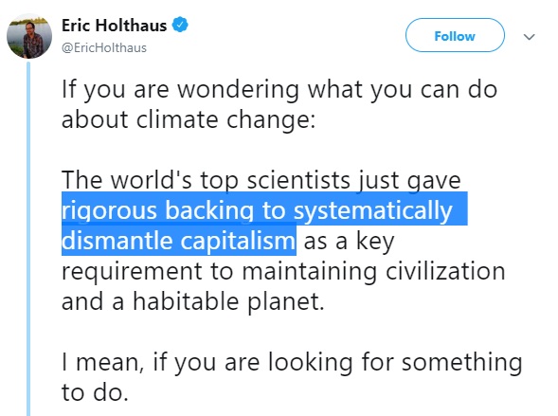Open the @EricHolthaus handle link
Image resolution: width=558 pixels, height=416 pixels.
click(x=104, y=47)
